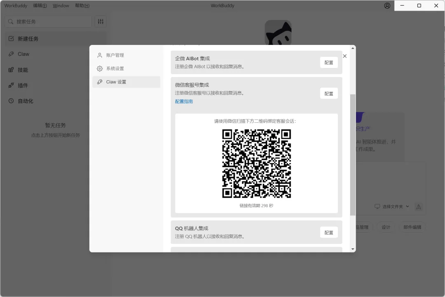445x297 pixels.
Task: Open the 系统设置 settings section
Action: pos(126,68)
